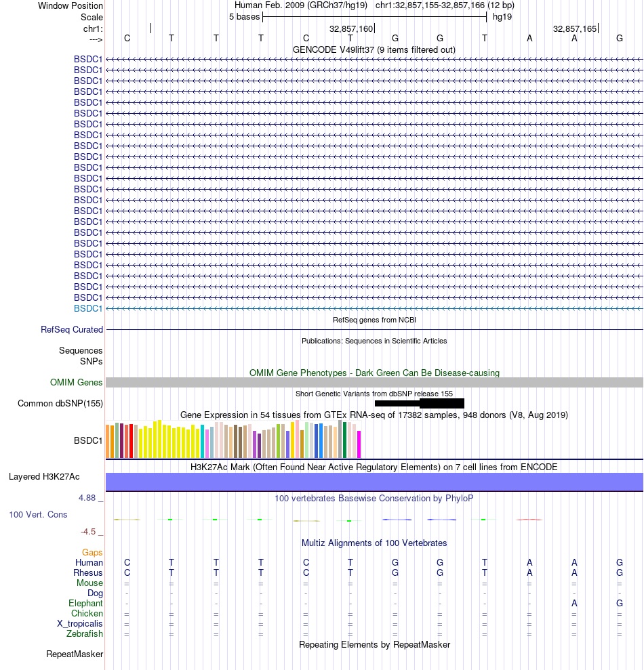This screenshot has height=670, width=644.
Task: Open Repeating Elements by RepeatMasker title
Action: point(374,645)
